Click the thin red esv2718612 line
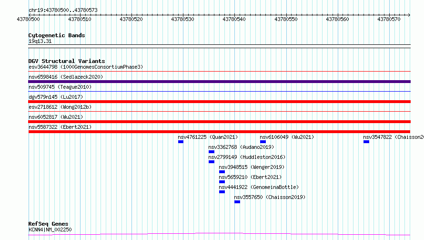This screenshot has width=424, height=240. click(x=219, y=112)
